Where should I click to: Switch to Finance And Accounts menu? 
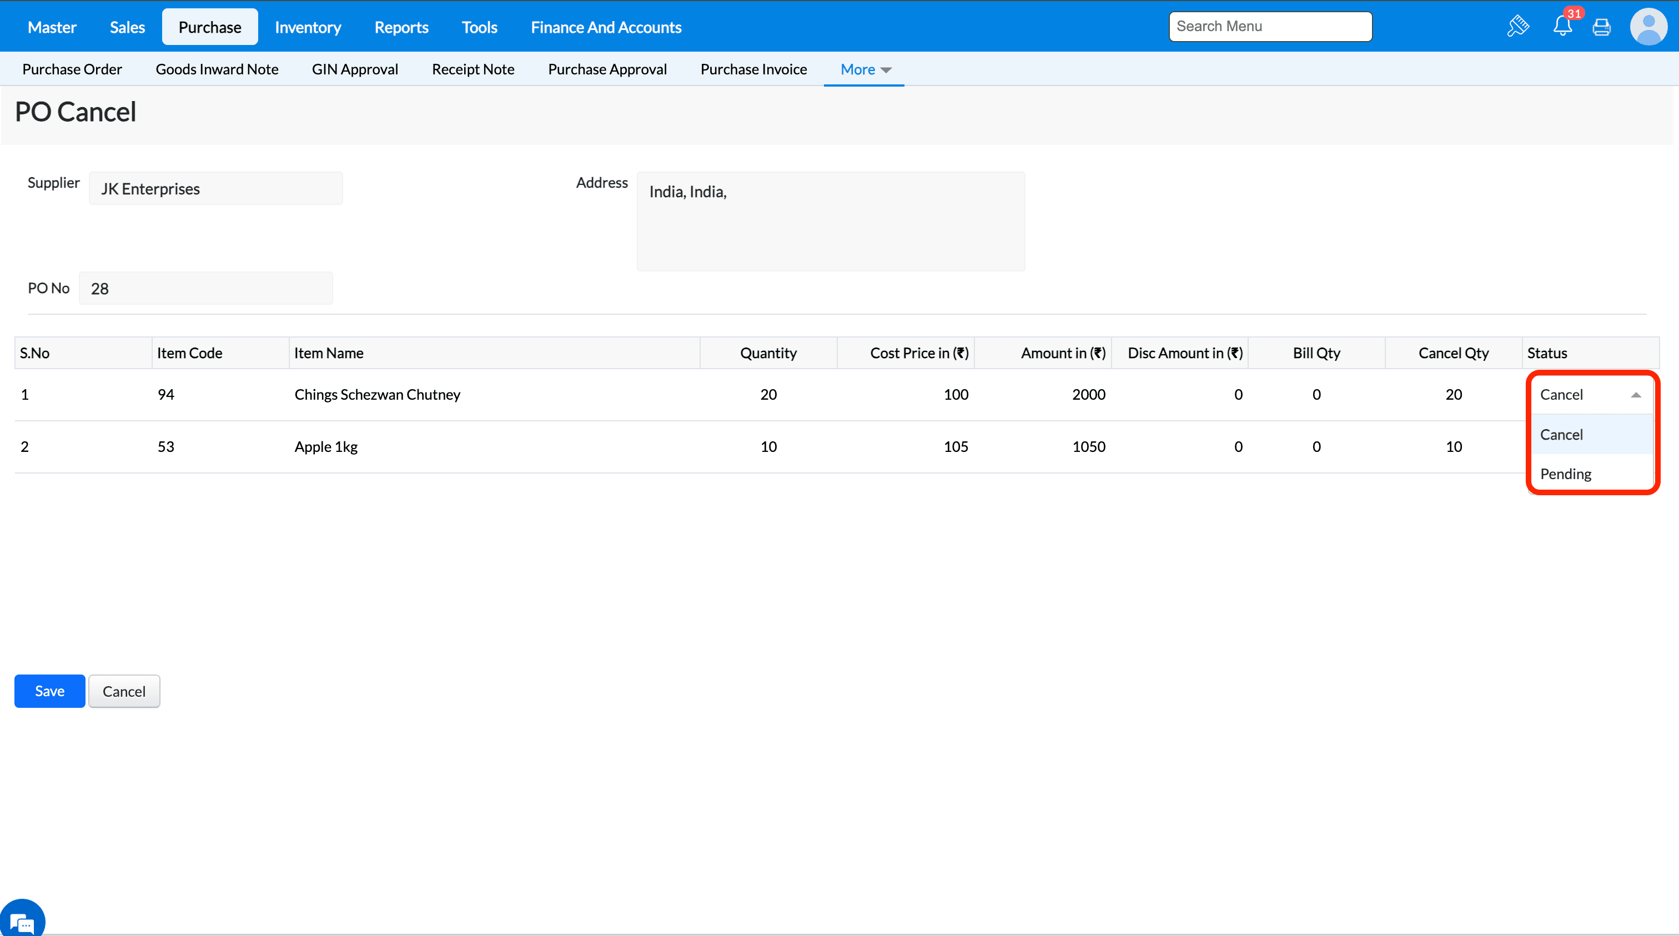(x=606, y=27)
